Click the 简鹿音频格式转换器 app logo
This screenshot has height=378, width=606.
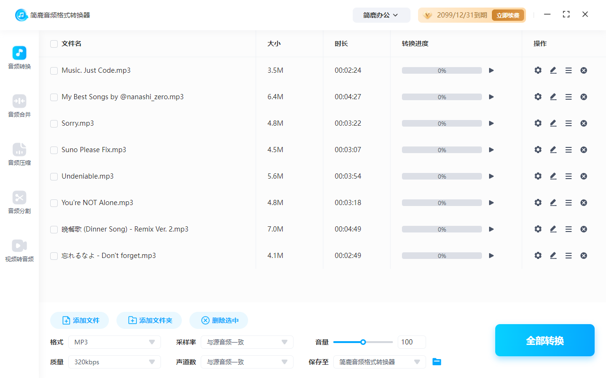(x=21, y=15)
